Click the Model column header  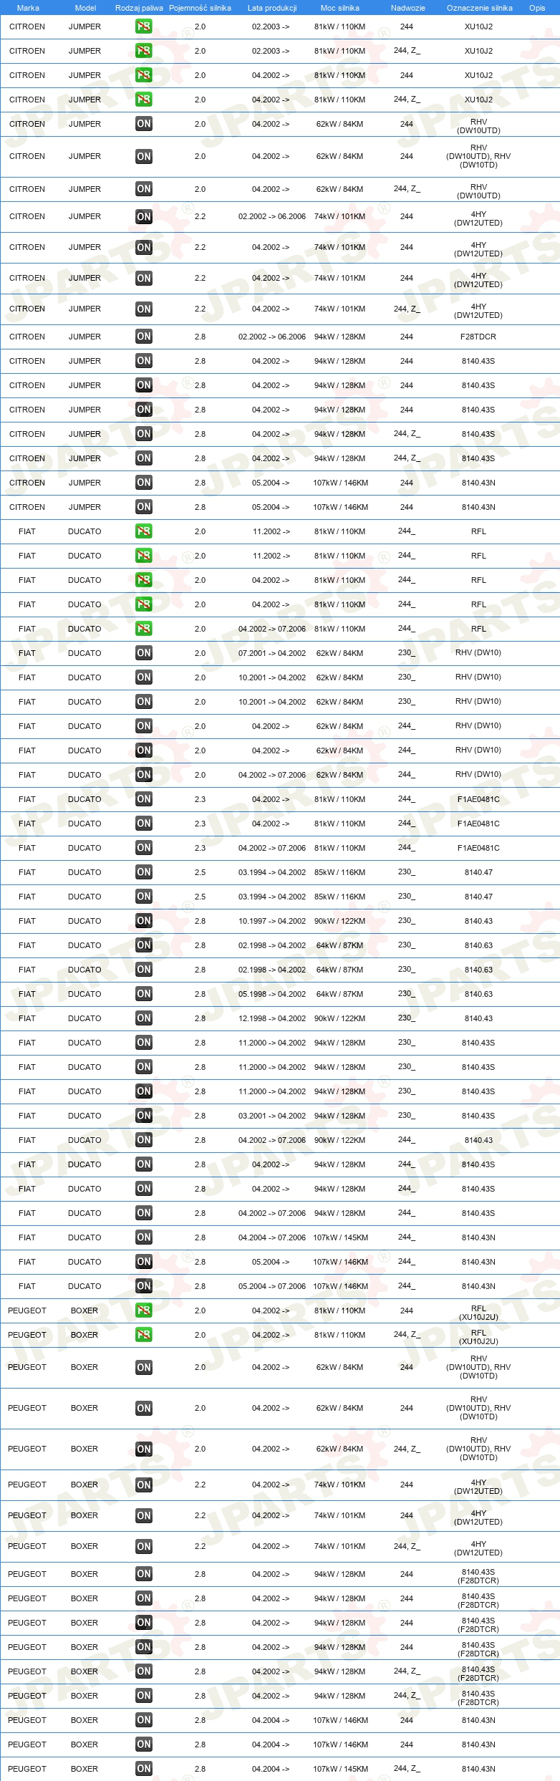click(x=85, y=8)
